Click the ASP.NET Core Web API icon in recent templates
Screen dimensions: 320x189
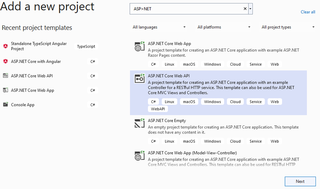click(6, 76)
